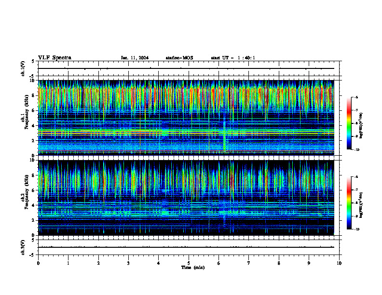The image size is (382, 295).
Task: Click the "ch.1(V)" axis label
Action: click(x=23, y=68)
